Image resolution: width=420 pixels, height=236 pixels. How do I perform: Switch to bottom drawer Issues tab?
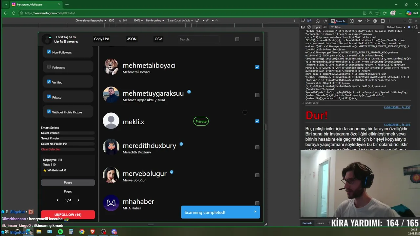click(320, 223)
